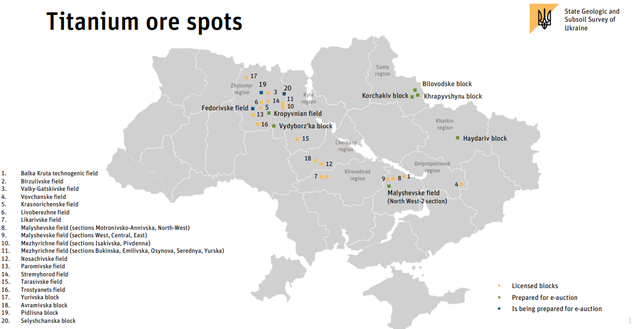Viewport: 632px width, 329px height.
Task: Select the green Haydariv block marker
Action: (458, 138)
